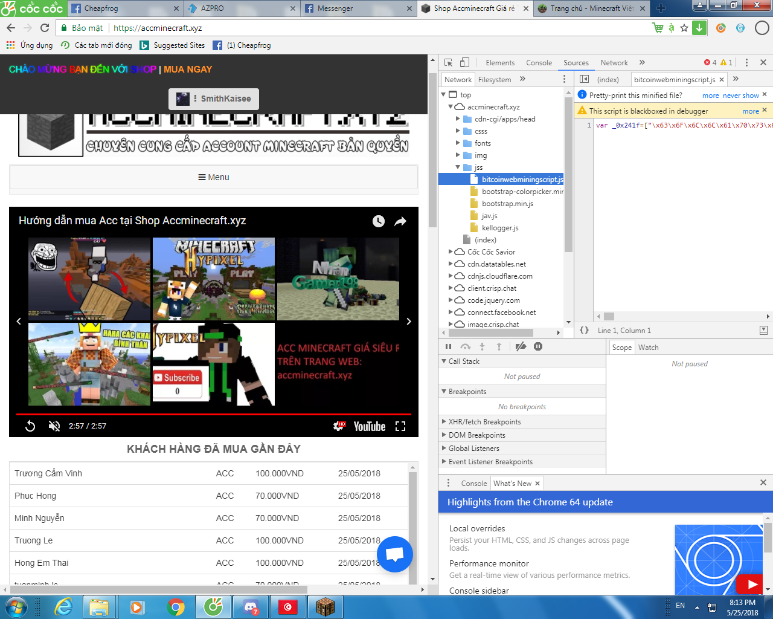Open the (index) editor tab
This screenshot has height=619, width=773.
[608, 80]
